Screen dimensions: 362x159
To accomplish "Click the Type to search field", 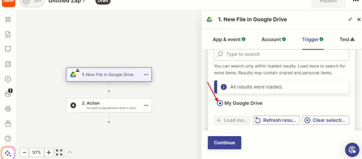I will (281, 54).
